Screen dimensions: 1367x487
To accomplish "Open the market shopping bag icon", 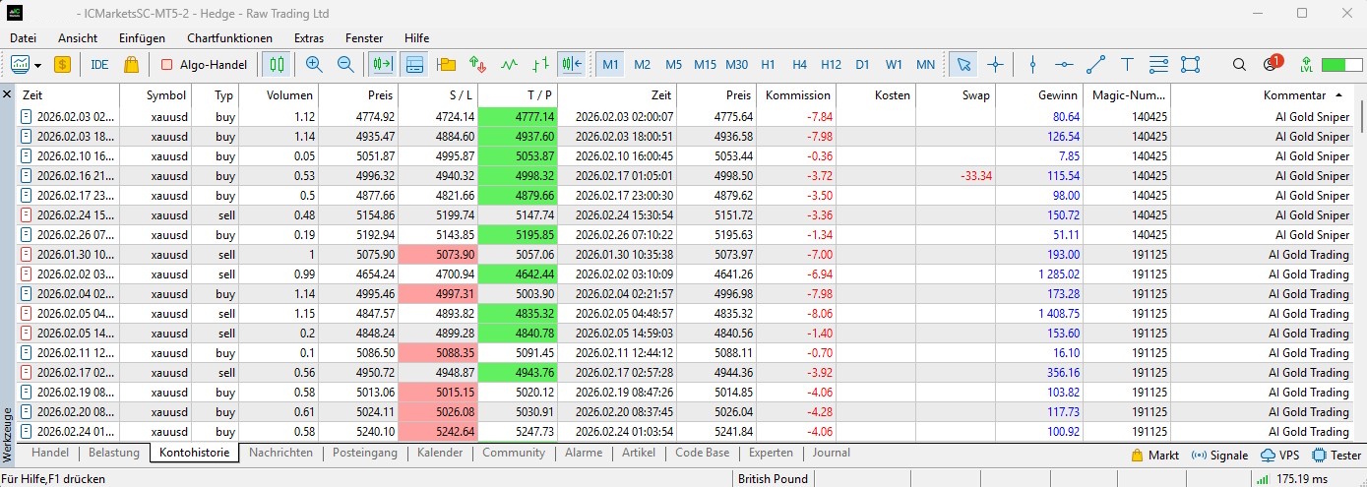I will 131,64.
